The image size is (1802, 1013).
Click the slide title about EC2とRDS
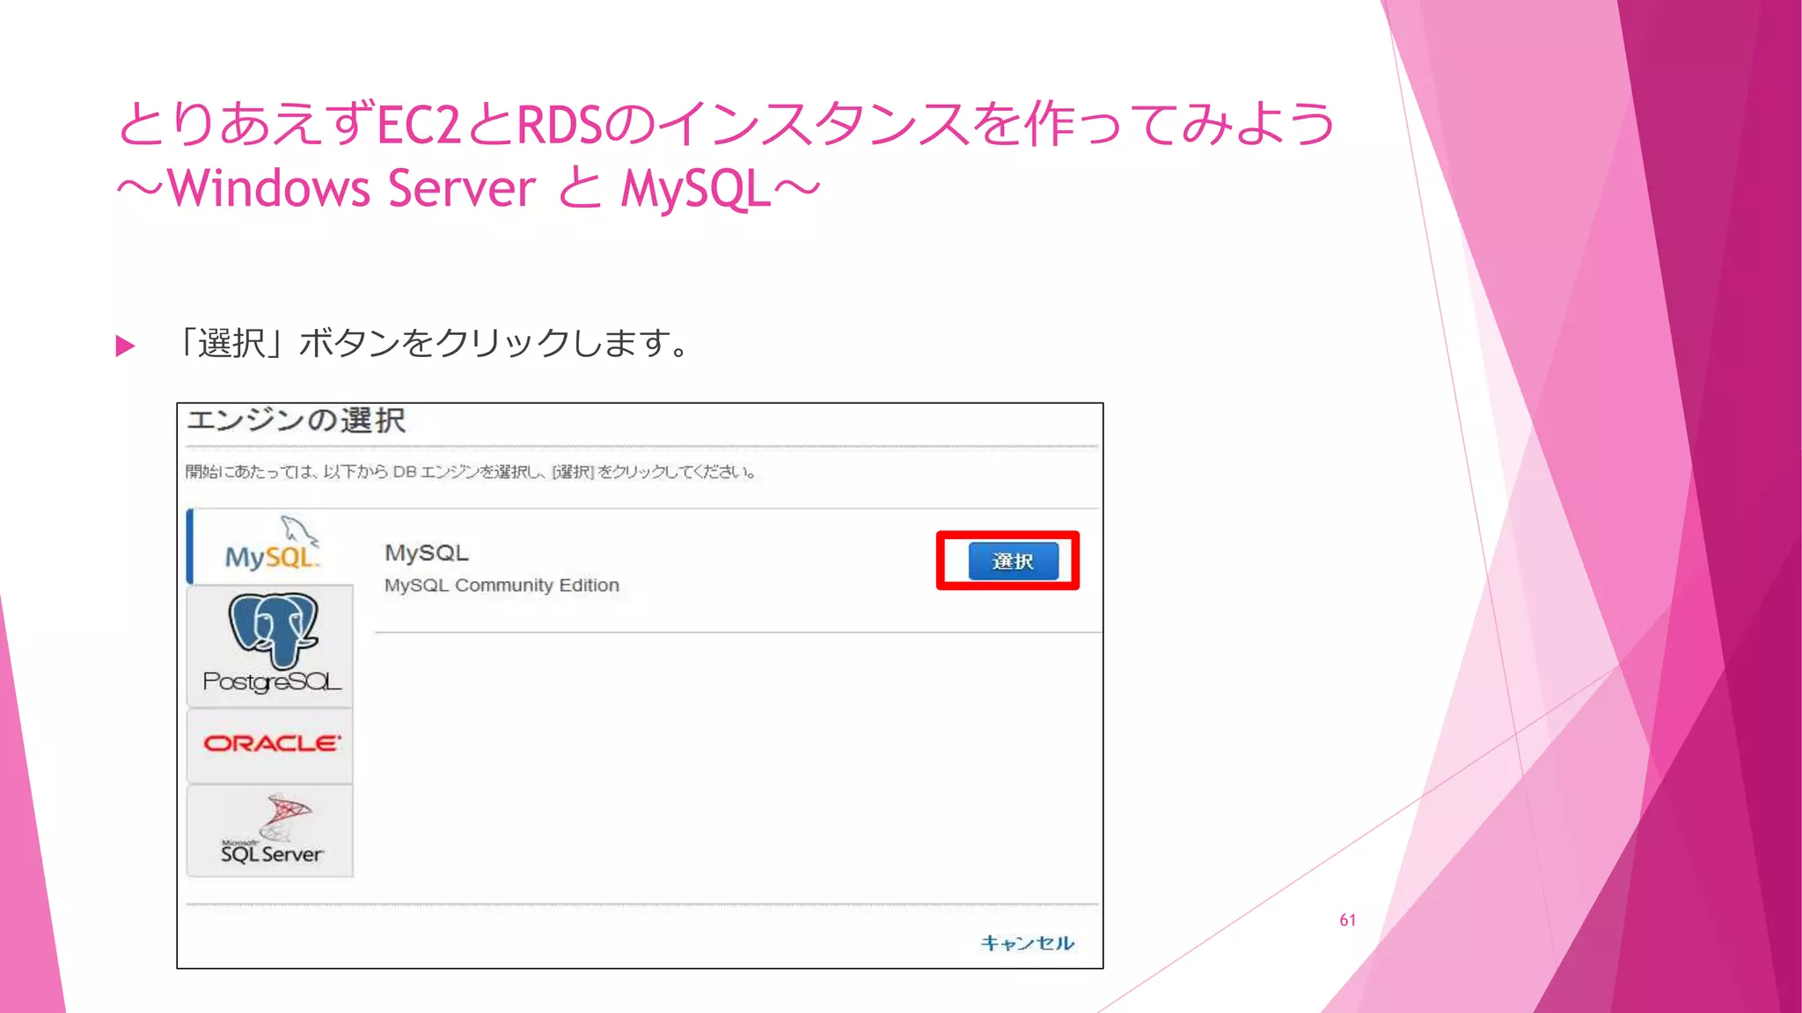click(727, 123)
